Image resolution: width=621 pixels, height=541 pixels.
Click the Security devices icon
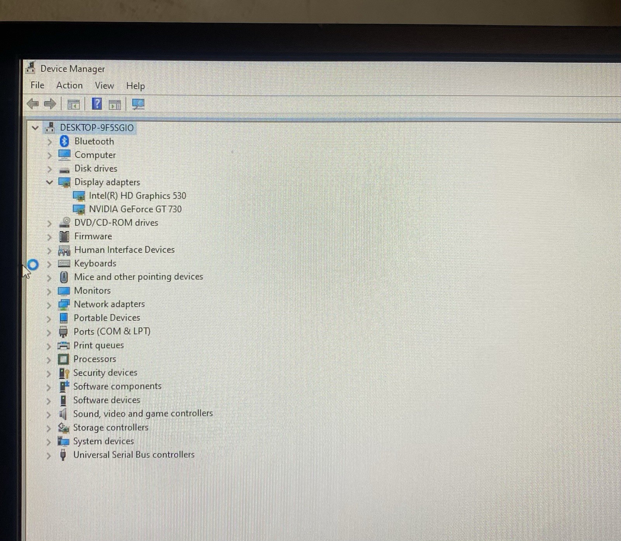click(64, 373)
